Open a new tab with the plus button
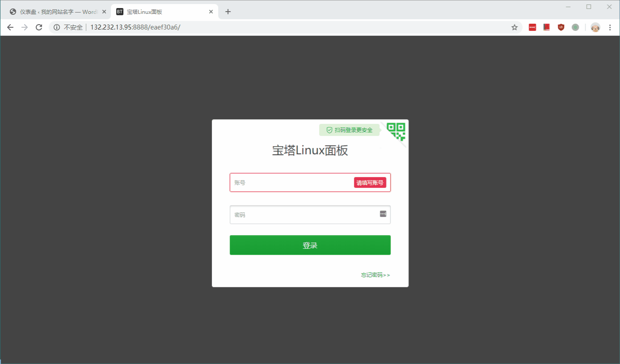 pyautogui.click(x=228, y=12)
